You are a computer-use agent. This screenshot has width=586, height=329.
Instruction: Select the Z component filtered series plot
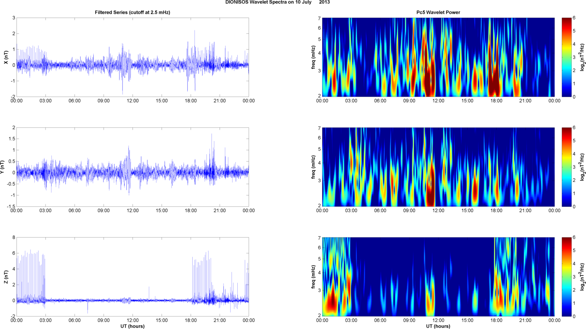[133, 277]
